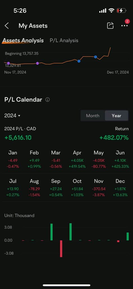This screenshot has height=289, width=133.
Task: Select the Assets Analysis tab
Action: [x=23, y=41]
